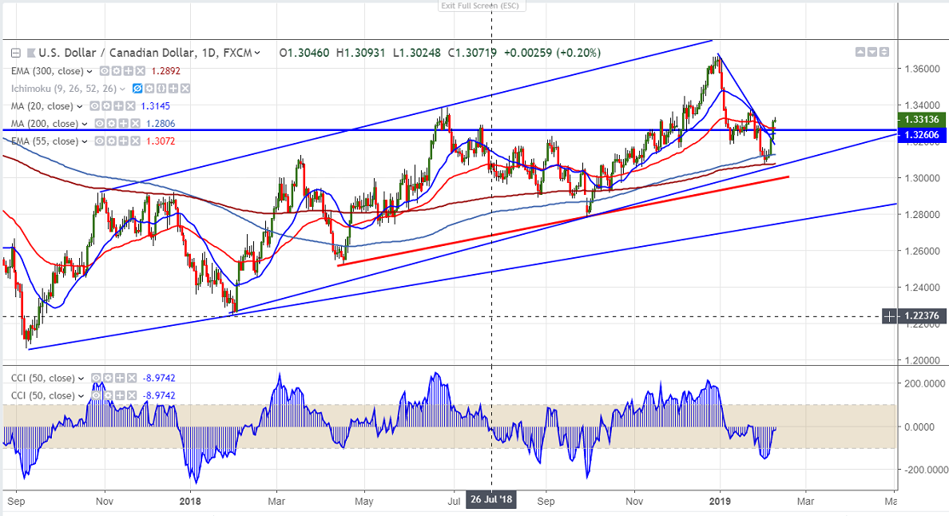Open the FXCM symbol title dropdown arrow
The width and height of the screenshot is (949, 516).
[257, 53]
